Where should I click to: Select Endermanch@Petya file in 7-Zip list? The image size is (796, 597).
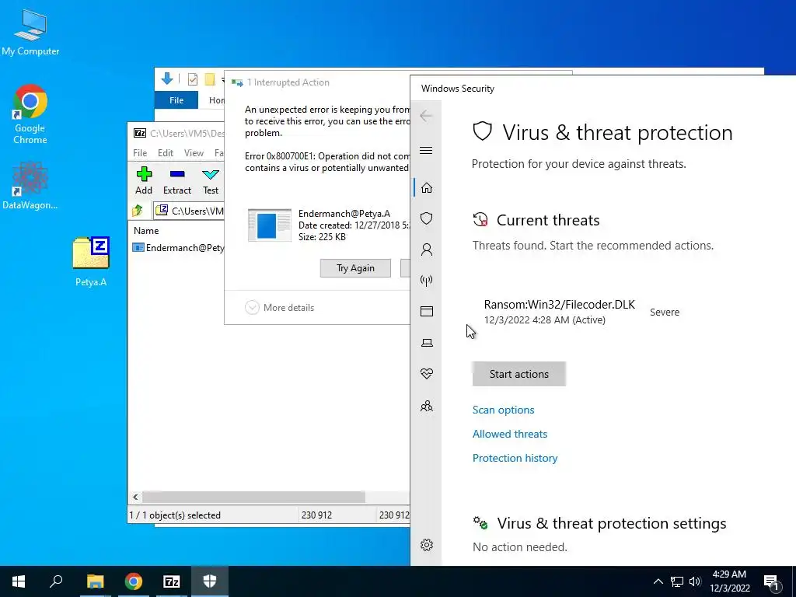click(x=178, y=248)
